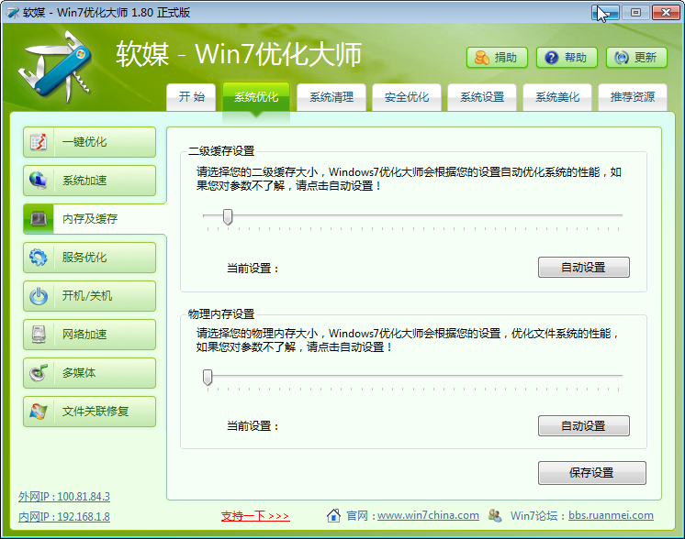
Task: Go to the 系统设置 tab
Action: click(482, 97)
